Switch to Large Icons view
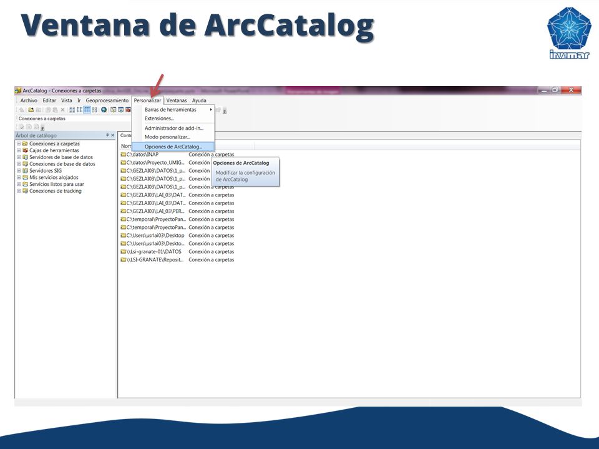The width and height of the screenshot is (599, 449). tap(72, 110)
